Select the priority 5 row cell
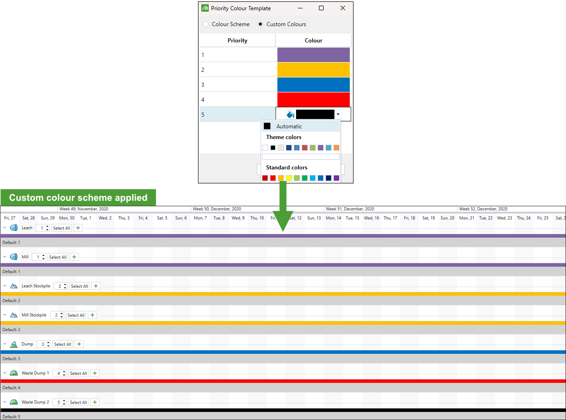This screenshot has height=420, width=566. (237, 114)
